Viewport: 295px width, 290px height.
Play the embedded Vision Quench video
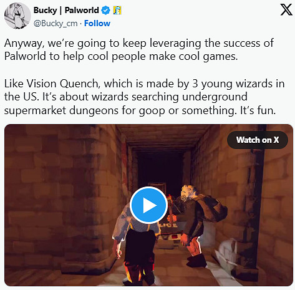click(148, 205)
